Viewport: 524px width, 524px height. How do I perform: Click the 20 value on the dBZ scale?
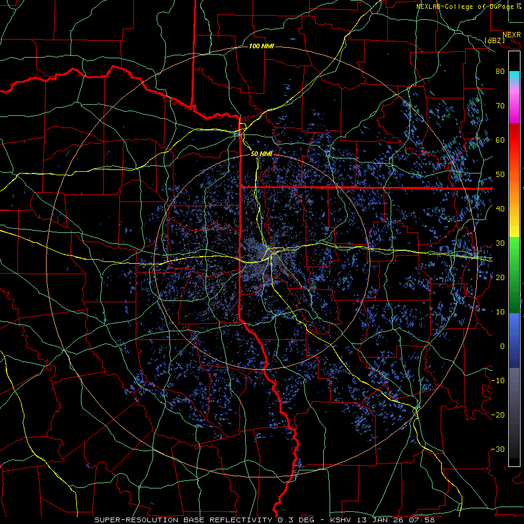[500, 277]
